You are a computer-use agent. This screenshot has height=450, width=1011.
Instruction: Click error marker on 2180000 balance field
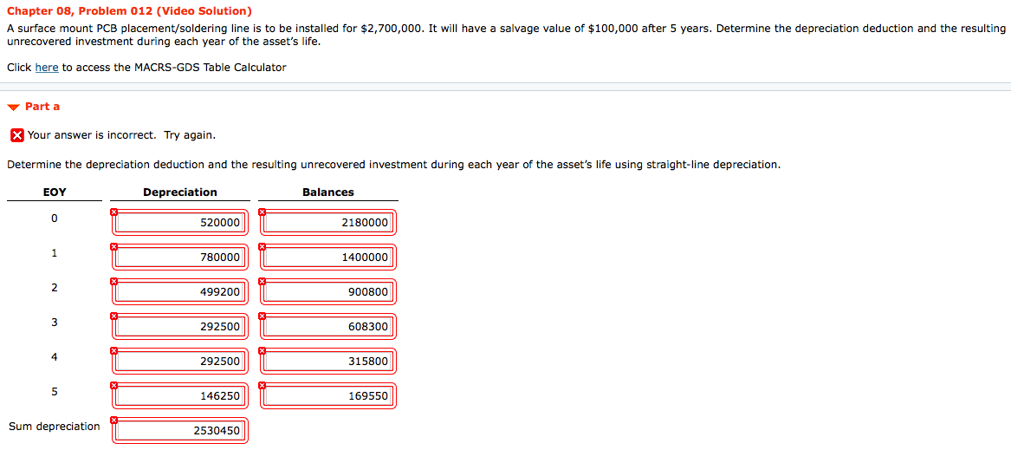coord(262,212)
